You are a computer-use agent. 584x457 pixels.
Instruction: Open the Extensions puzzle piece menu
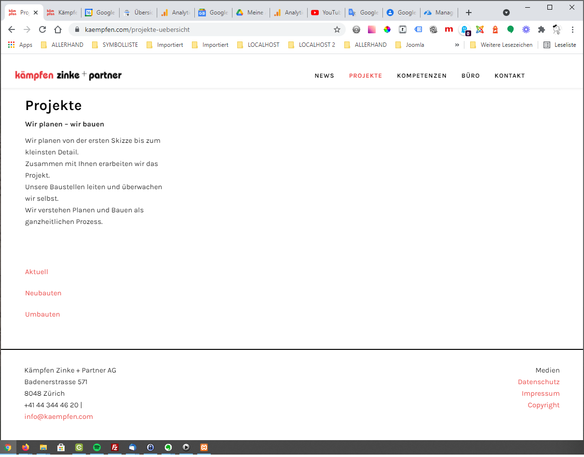coord(542,29)
